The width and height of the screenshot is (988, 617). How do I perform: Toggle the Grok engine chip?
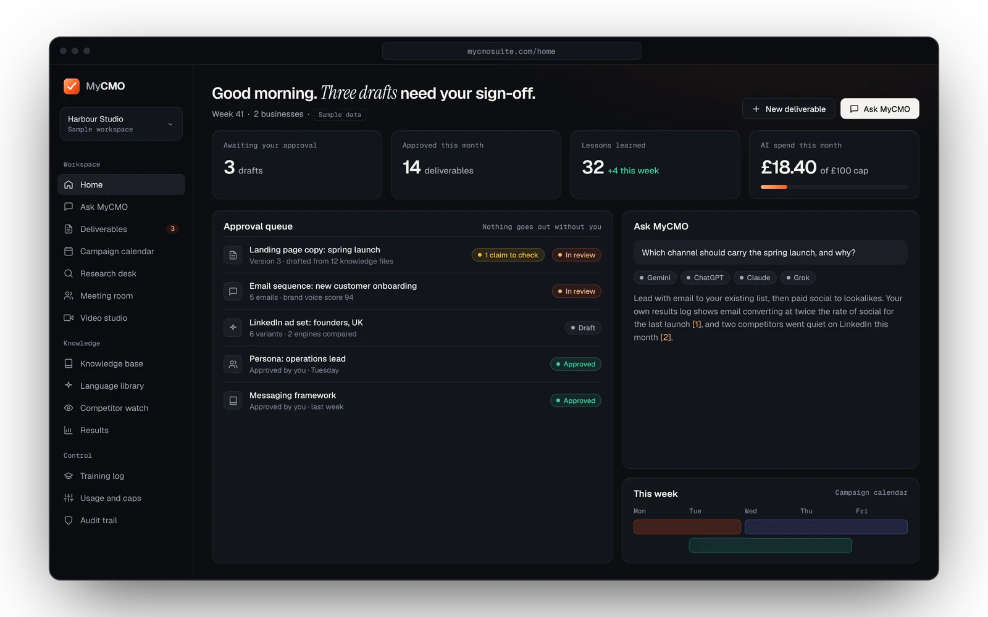click(x=798, y=278)
